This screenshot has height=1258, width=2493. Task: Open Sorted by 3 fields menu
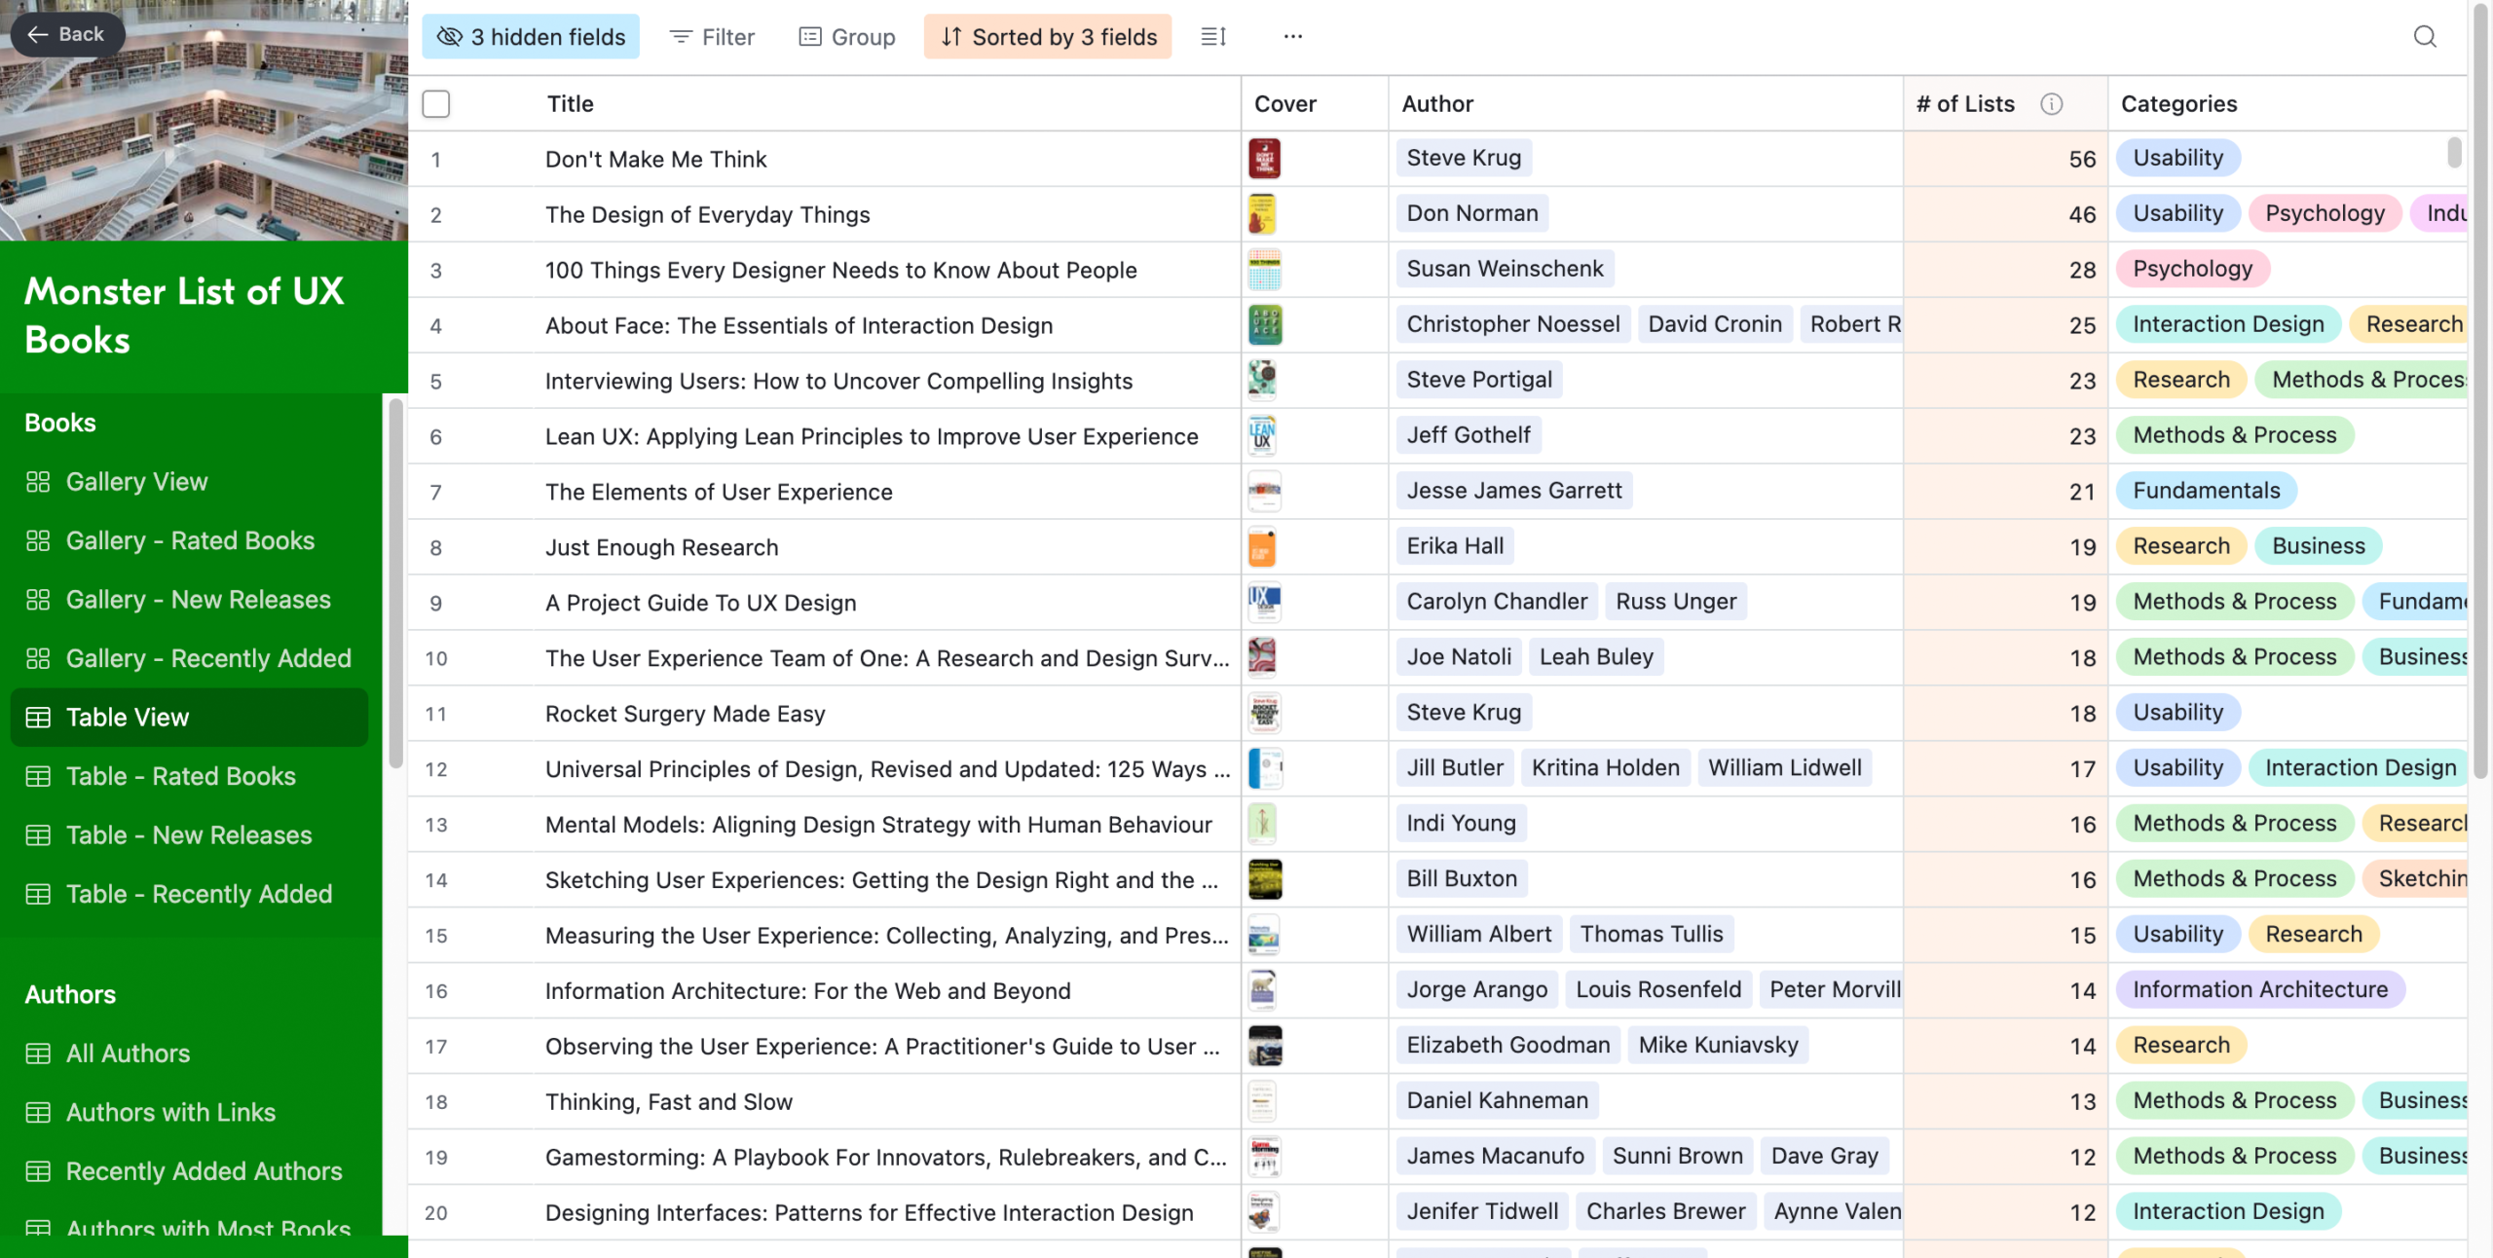pyautogui.click(x=1048, y=37)
